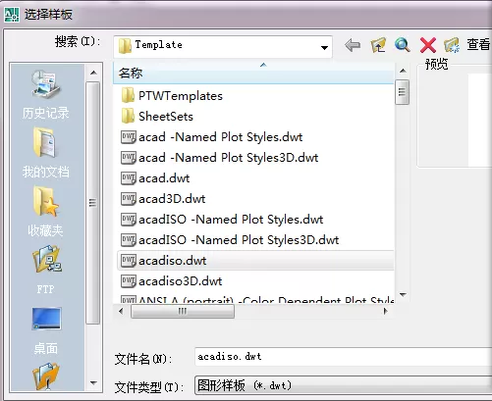Delete selected file with red X icon

coord(427,45)
